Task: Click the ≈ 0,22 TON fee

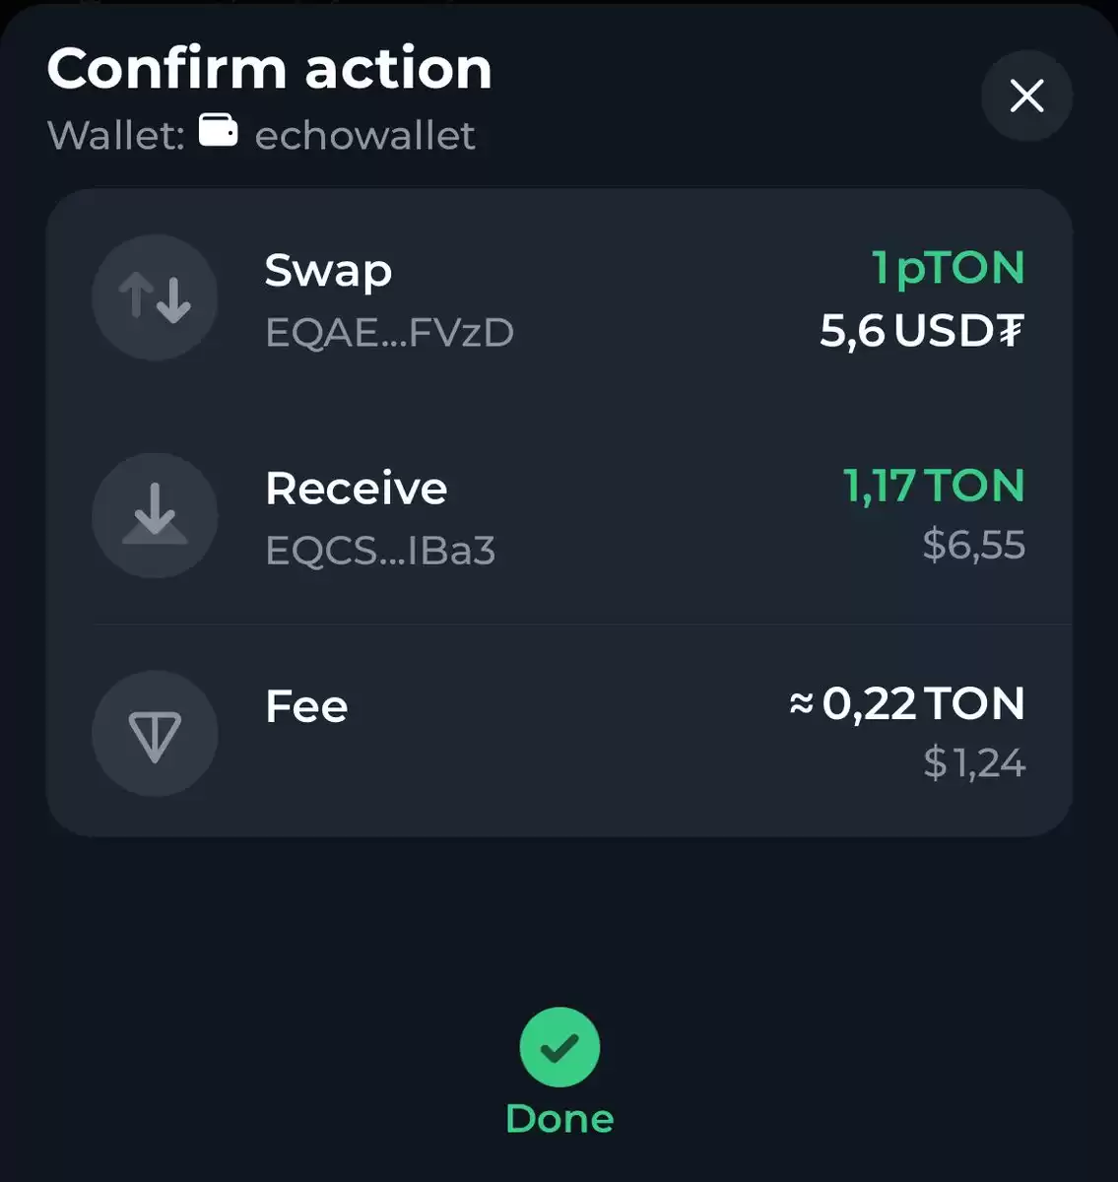Action: pos(907,703)
